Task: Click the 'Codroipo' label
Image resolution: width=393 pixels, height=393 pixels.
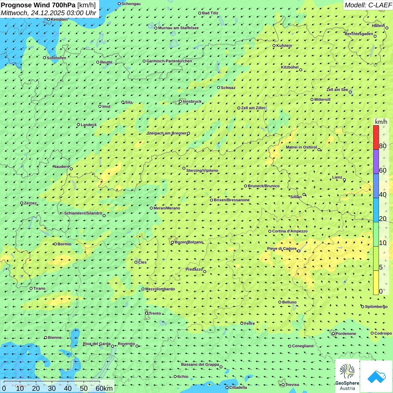Action: pyautogui.click(x=383, y=333)
